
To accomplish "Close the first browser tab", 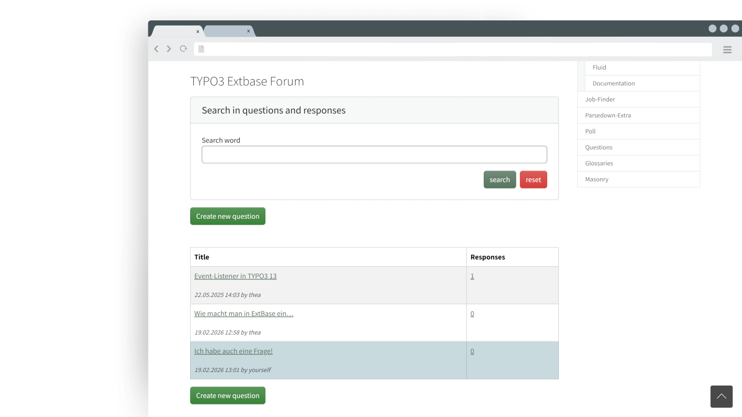I will [198, 32].
